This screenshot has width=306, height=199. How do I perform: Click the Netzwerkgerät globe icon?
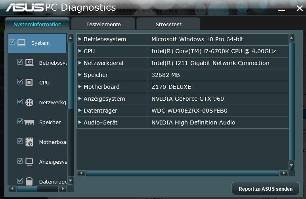pyautogui.click(x=29, y=102)
